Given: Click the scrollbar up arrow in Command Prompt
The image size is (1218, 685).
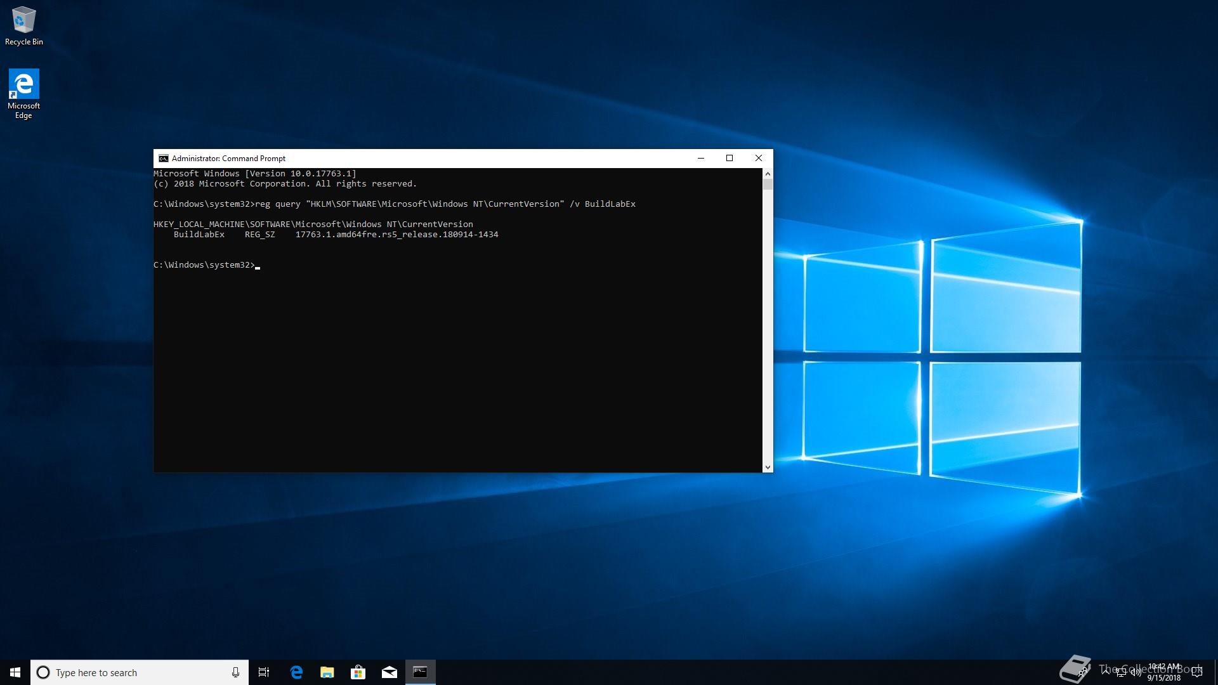Looking at the screenshot, I should coord(768,173).
